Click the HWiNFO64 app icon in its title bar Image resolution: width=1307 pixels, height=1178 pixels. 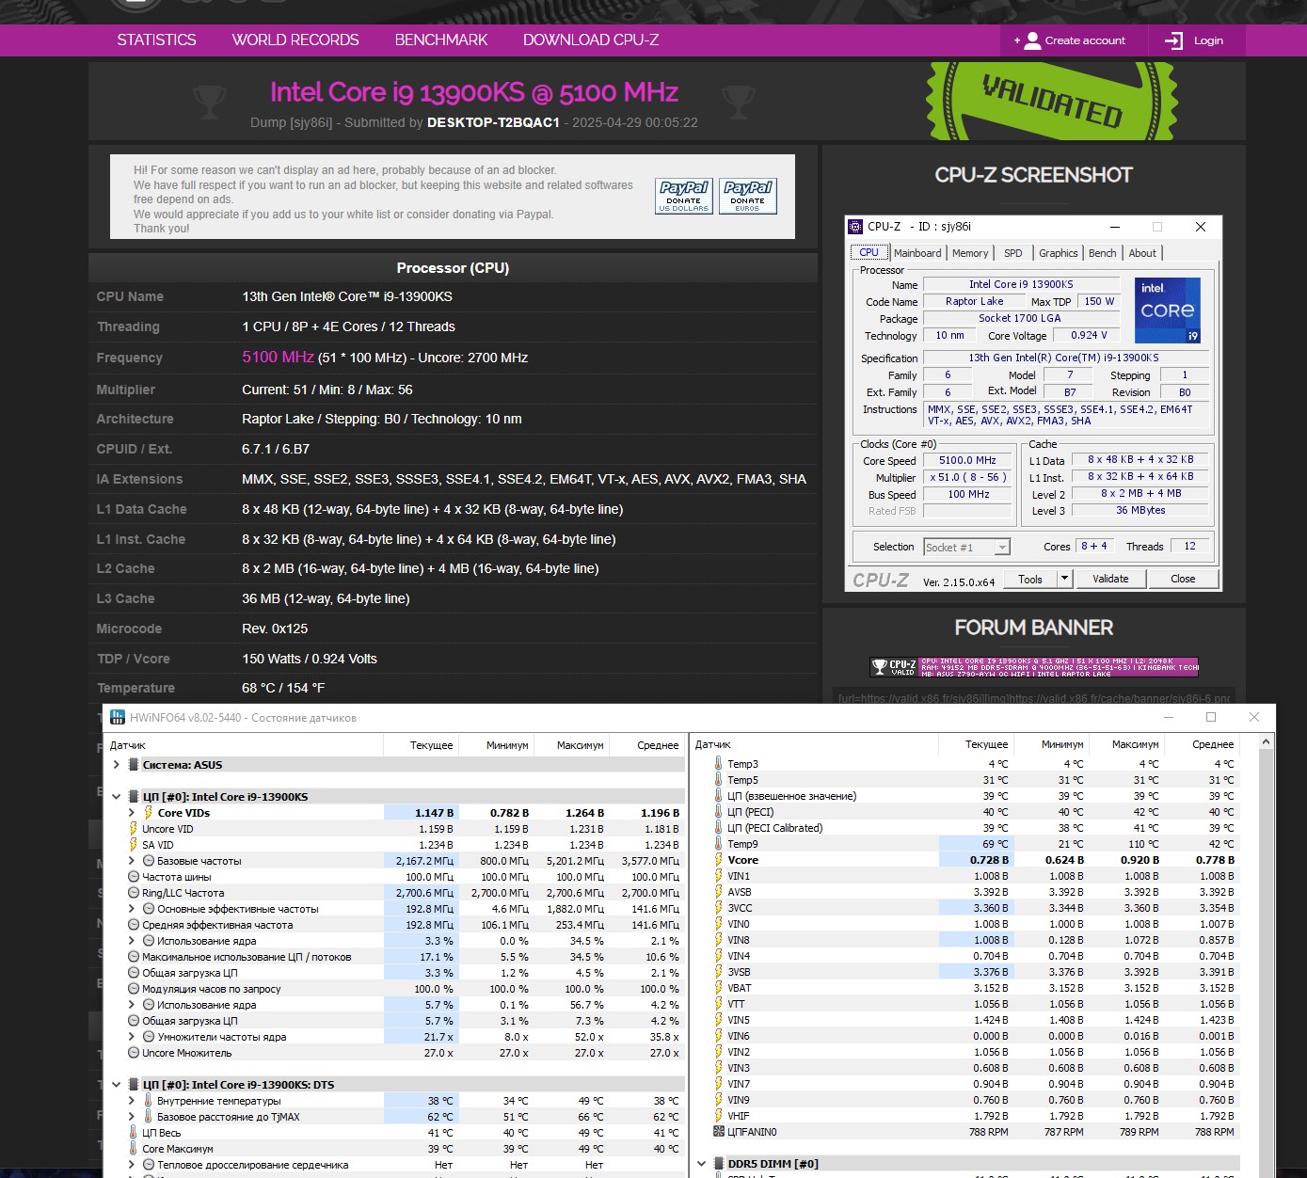coord(118,717)
